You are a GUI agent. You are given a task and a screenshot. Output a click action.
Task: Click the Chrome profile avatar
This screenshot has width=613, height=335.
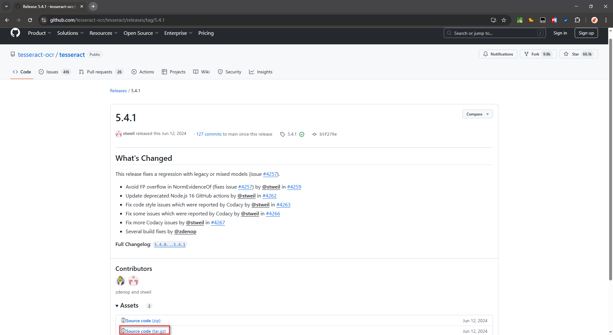point(594,20)
